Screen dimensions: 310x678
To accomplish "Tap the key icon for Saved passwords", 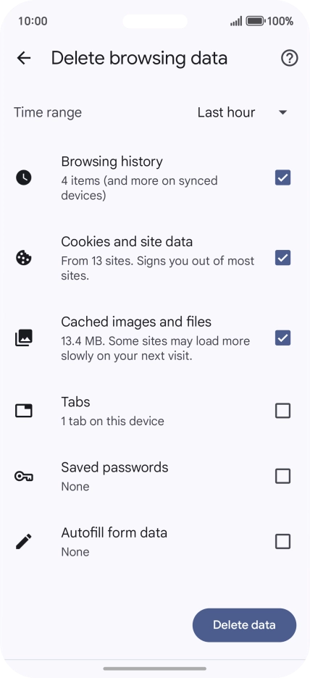I will click(x=24, y=477).
